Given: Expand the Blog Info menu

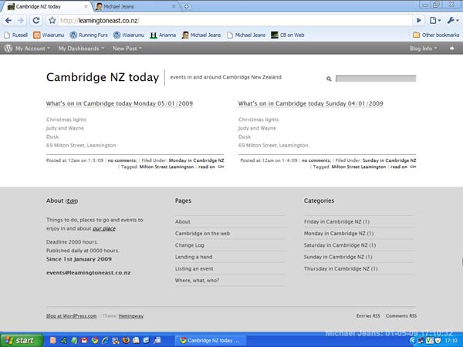Looking at the screenshot, I should click(423, 49).
